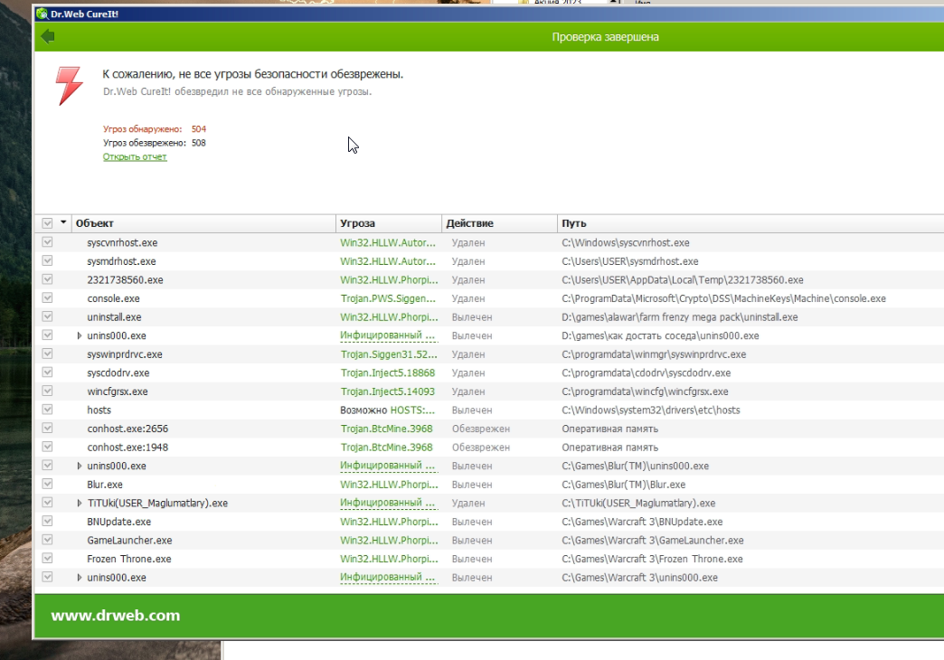Toggle checkbox for console.exe
944x660 pixels.
47,298
